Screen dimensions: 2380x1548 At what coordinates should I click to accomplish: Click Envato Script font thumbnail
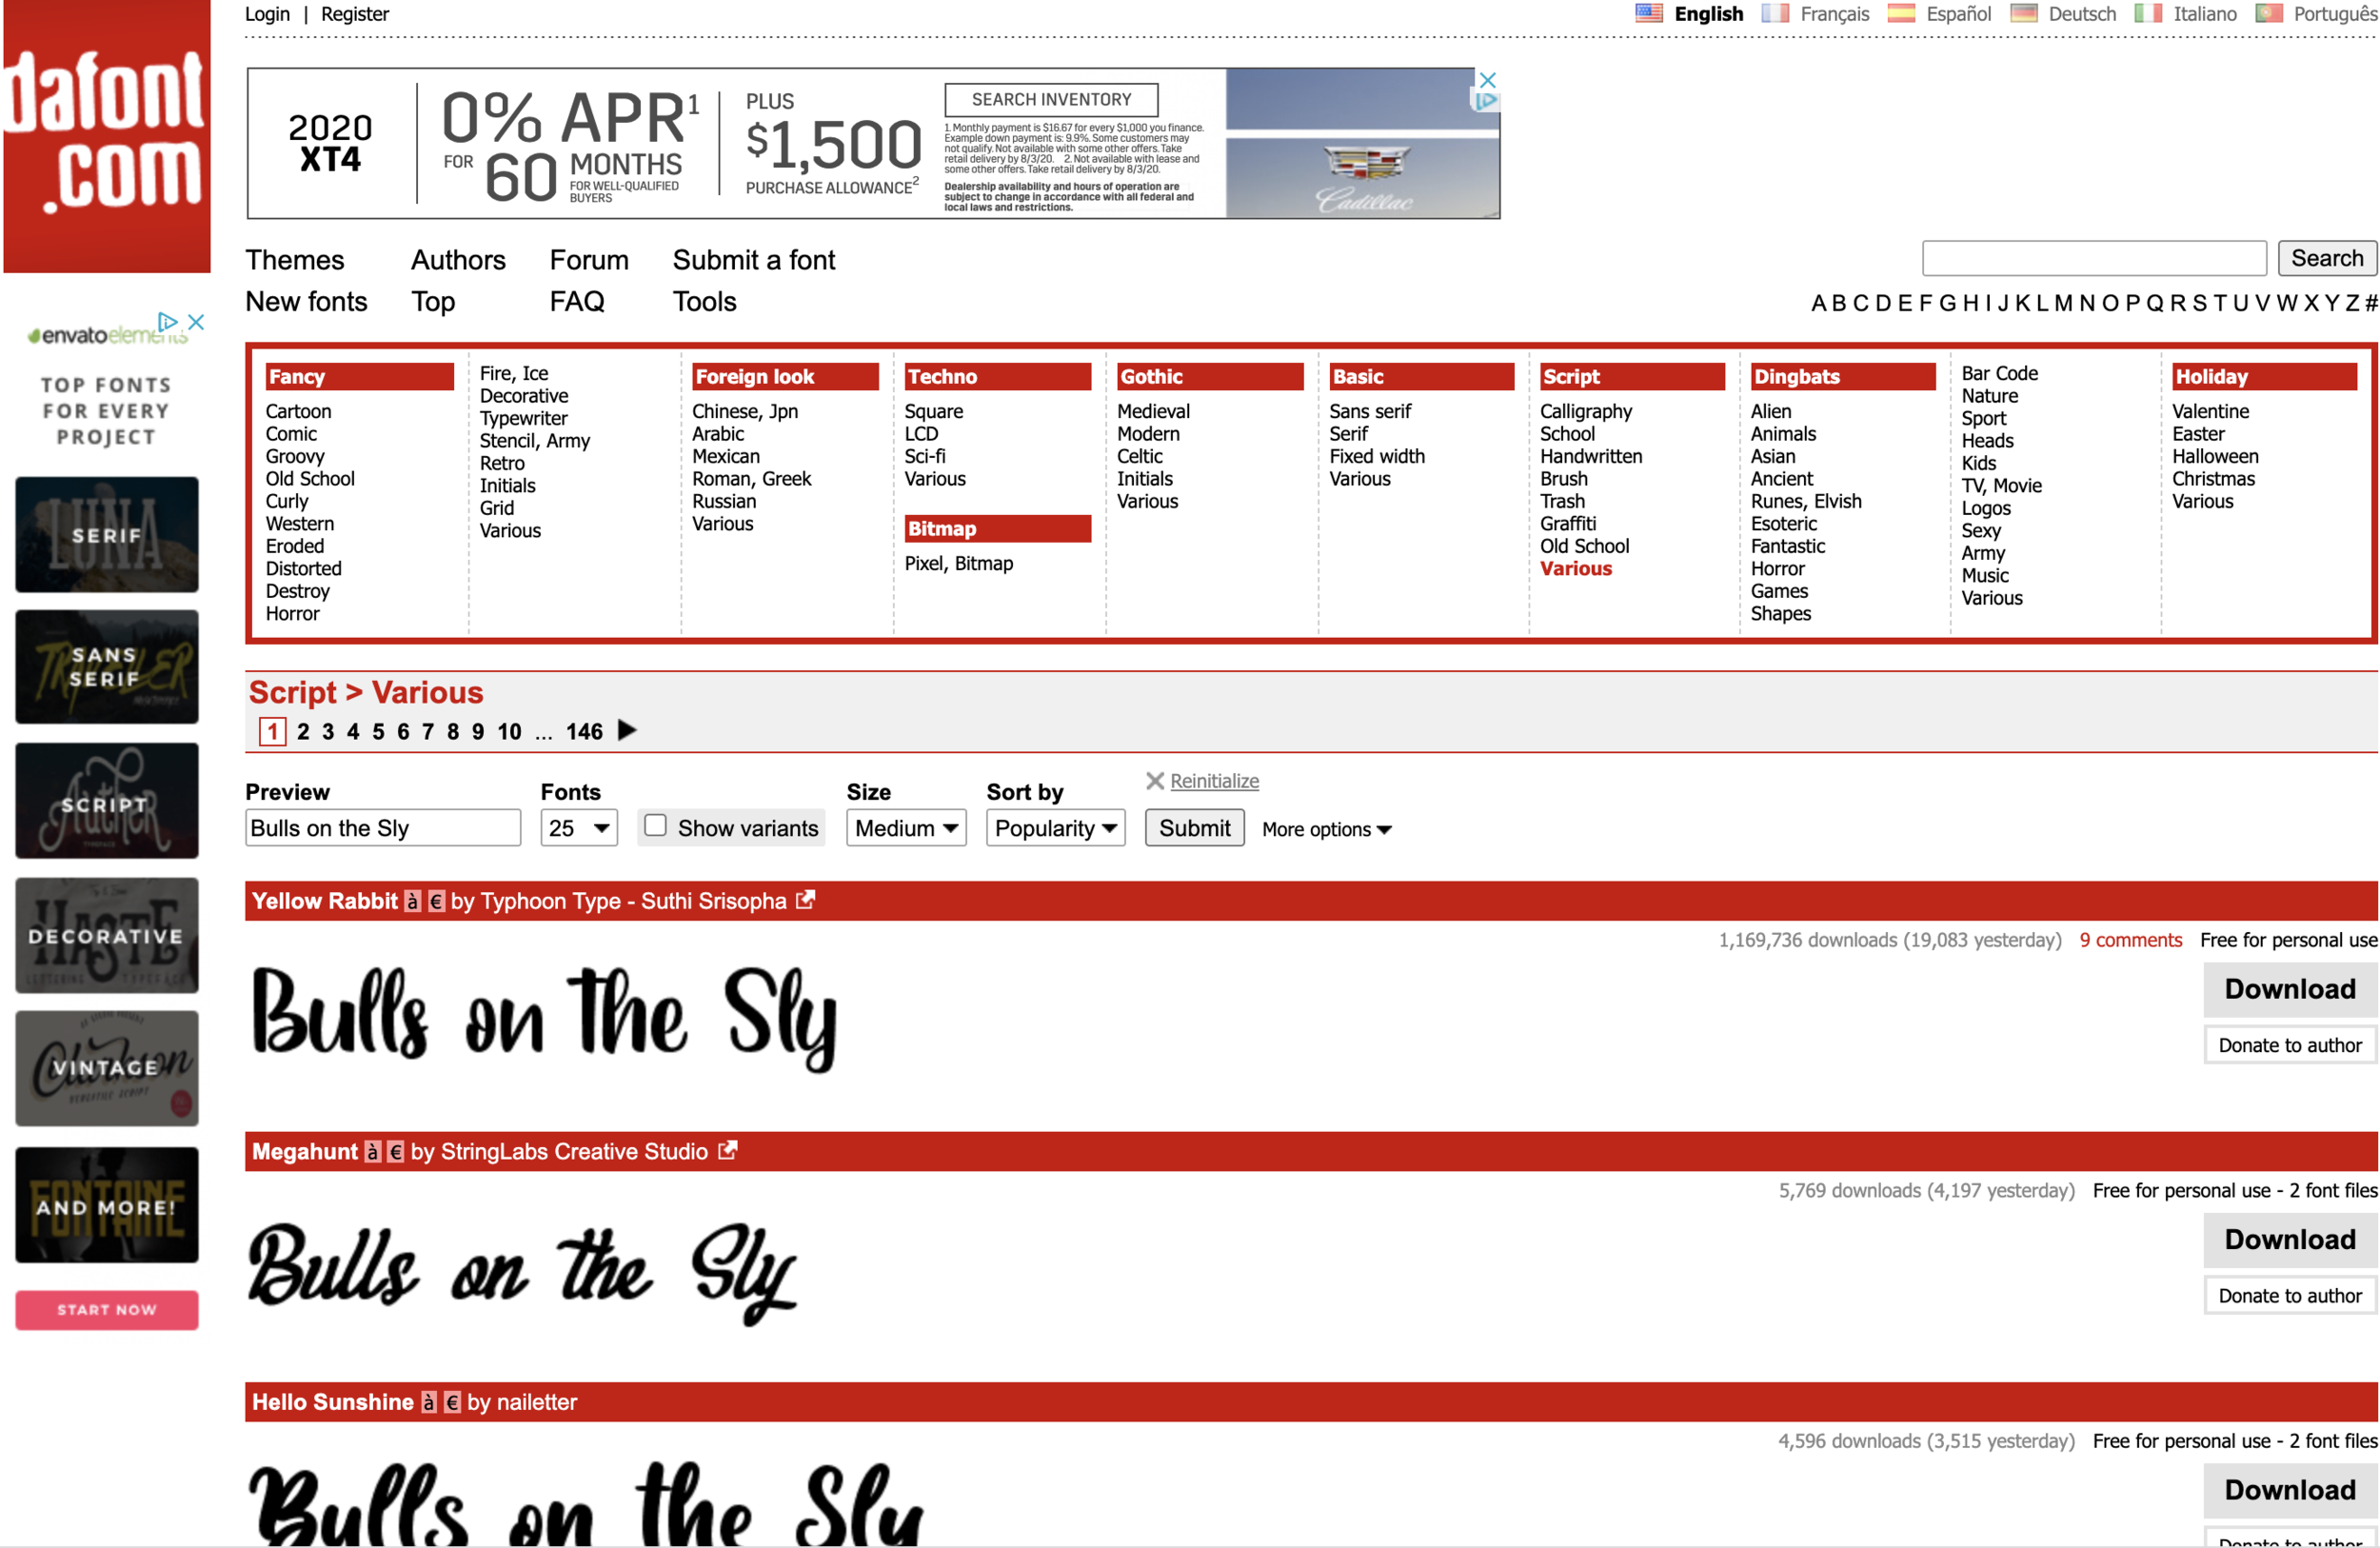107,801
